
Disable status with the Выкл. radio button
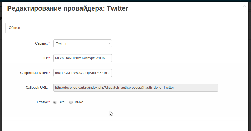click(71, 102)
